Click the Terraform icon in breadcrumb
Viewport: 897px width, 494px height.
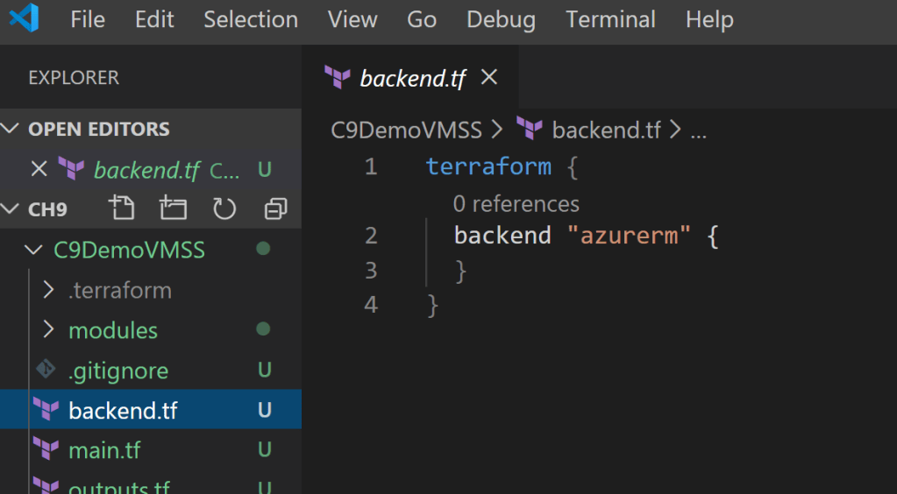pyautogui.click(x=530, y=131)
